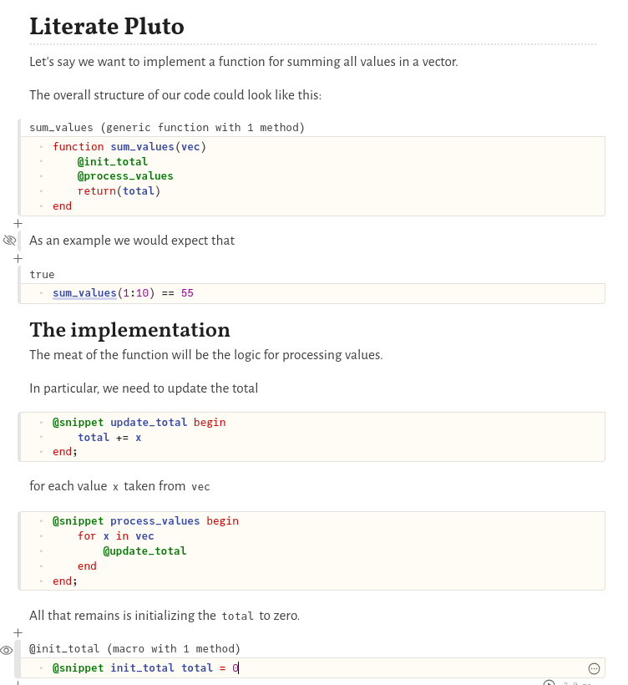Click underlined sum_values reference in test cell
The image size is (628, 685).
point(84,293)
